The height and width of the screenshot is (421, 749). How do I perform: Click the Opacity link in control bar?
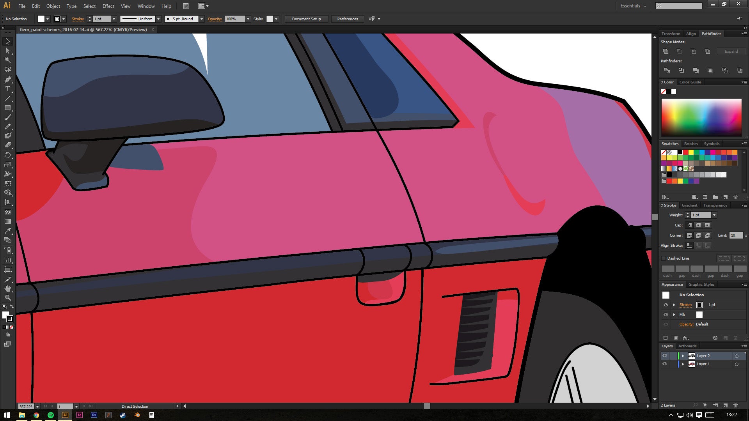(x=215, y=19)
